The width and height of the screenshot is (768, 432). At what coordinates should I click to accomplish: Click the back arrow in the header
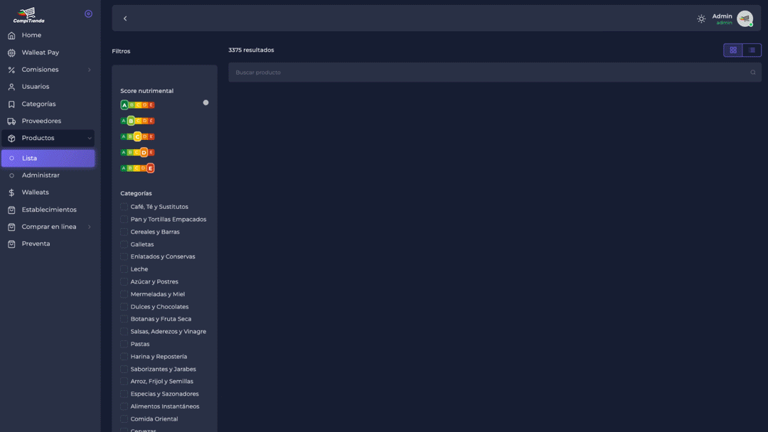pyautogui.click(x=125, y=18)
